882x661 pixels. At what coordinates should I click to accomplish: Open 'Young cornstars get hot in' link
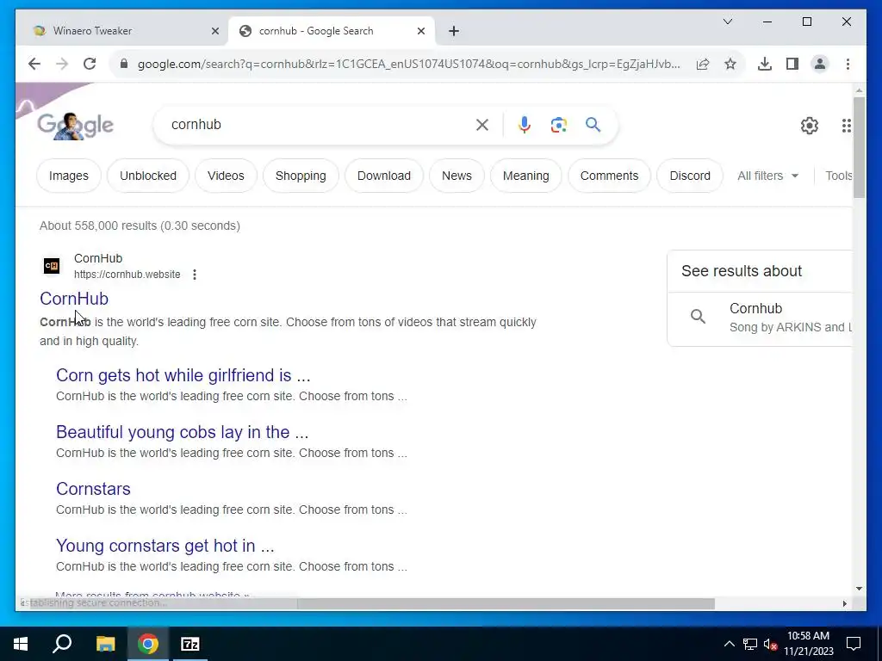click(x=165, y=545)
